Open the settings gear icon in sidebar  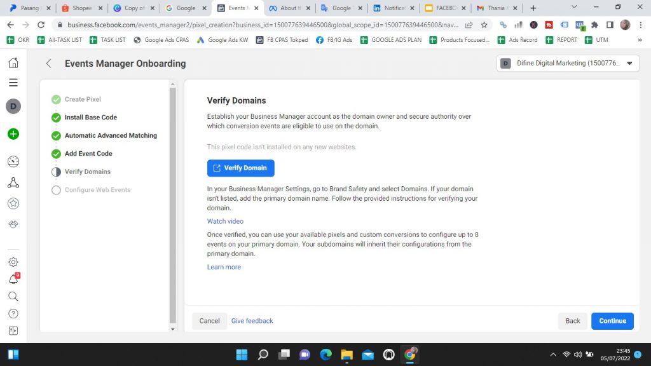coord(13,262)
